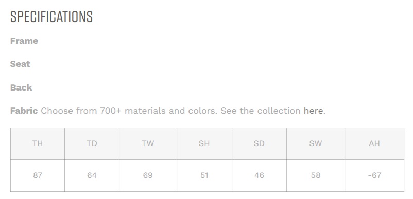Select the TH column header
413x199 pixels.
[38, 143]
